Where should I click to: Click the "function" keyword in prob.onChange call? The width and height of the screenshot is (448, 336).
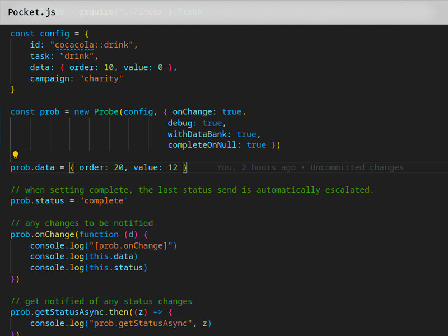pyautogui.click(x=99, y=234)
